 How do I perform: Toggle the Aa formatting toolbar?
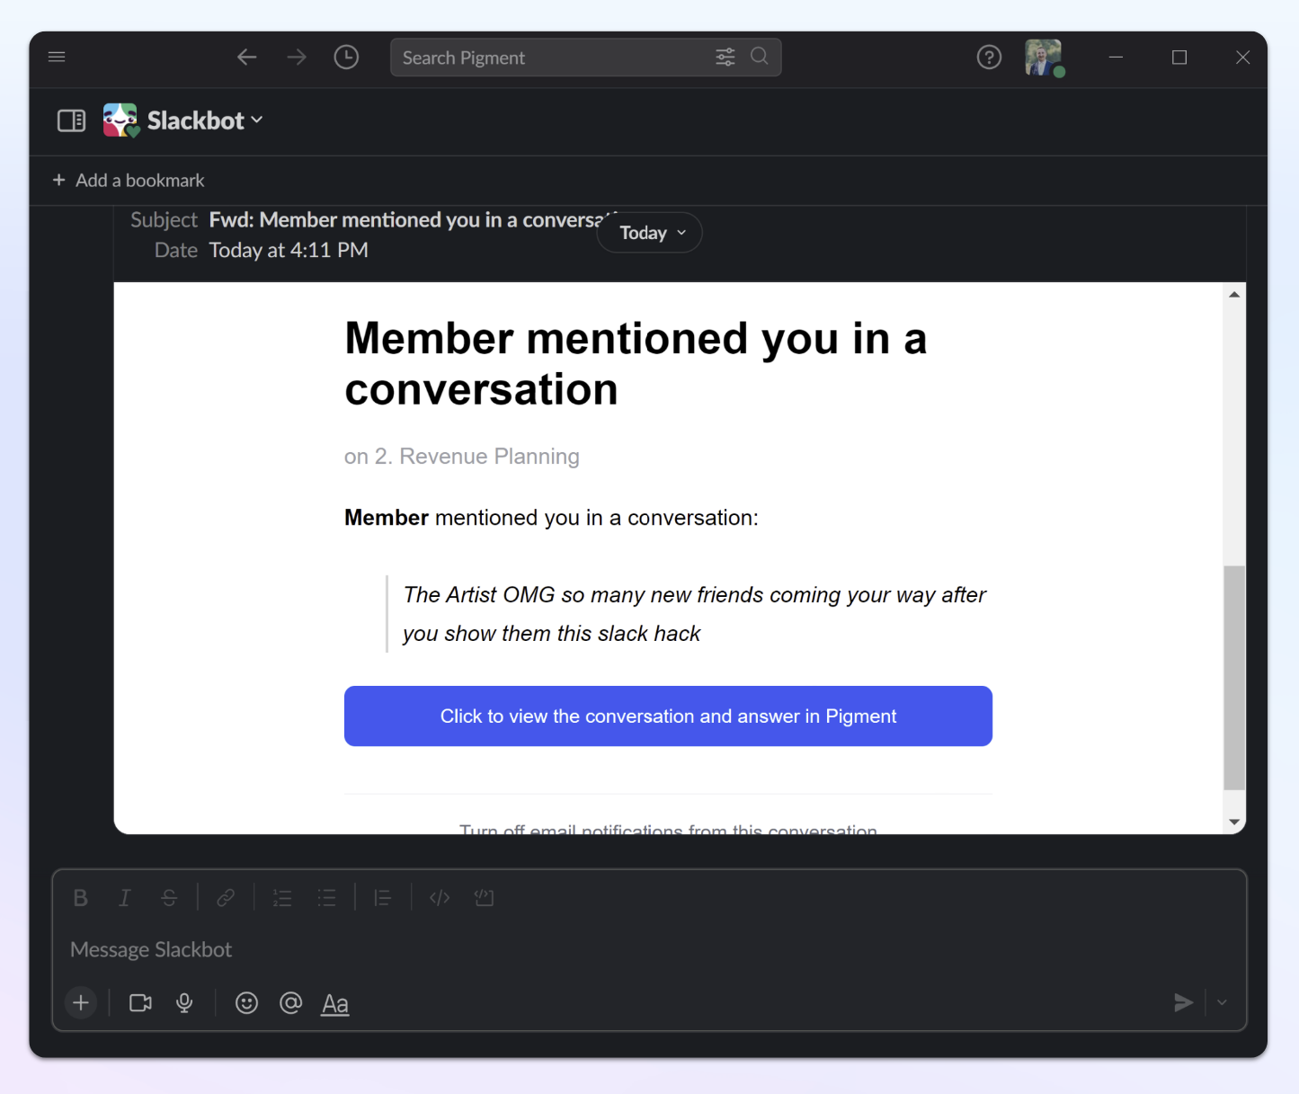click(x=335, y=1004)
